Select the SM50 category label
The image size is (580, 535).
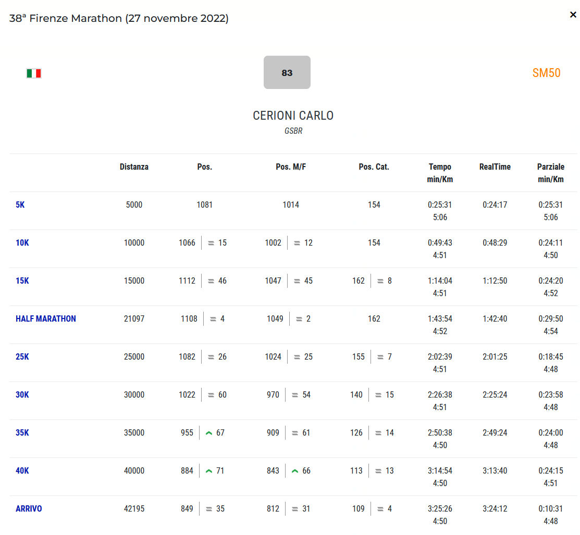[546, 73]
